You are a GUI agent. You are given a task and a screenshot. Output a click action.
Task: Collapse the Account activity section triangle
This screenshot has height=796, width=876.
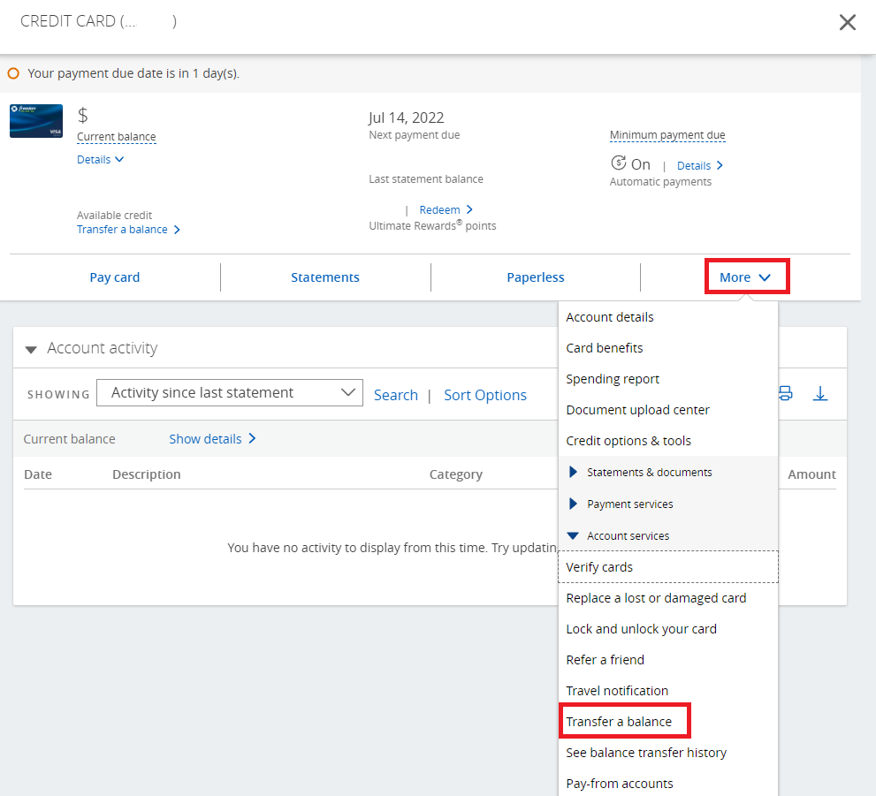click(31, 350)
